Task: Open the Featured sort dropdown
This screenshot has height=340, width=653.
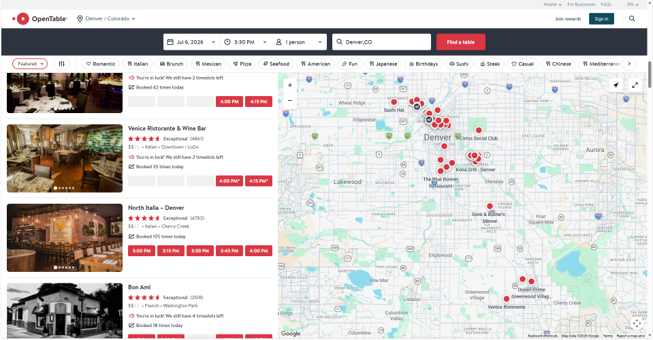Action: click(30, 64)
